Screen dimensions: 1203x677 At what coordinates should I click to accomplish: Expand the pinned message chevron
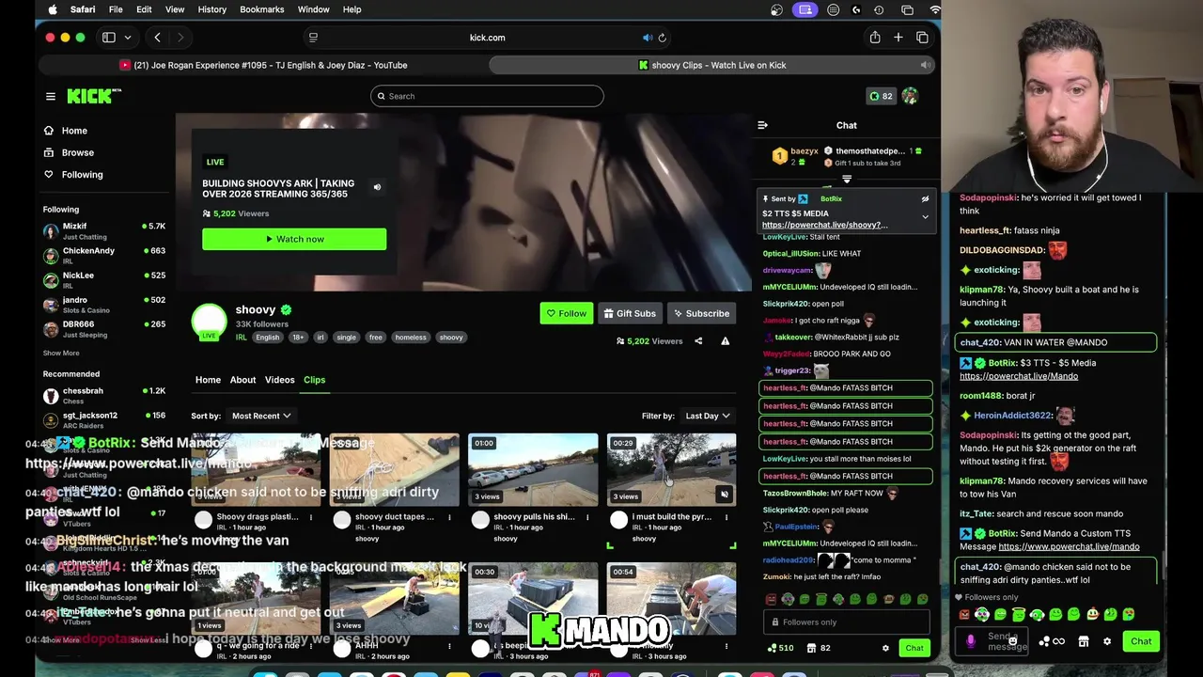(925, 217)
